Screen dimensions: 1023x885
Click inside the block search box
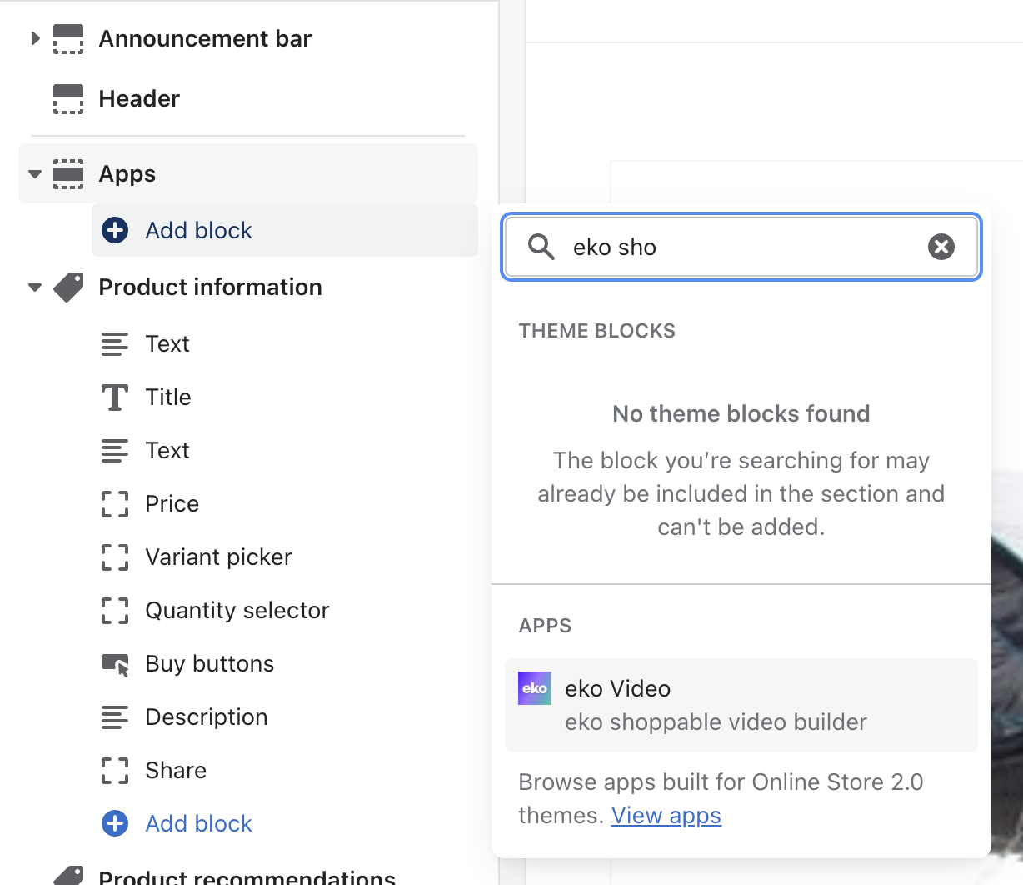[x=741, y=247]
